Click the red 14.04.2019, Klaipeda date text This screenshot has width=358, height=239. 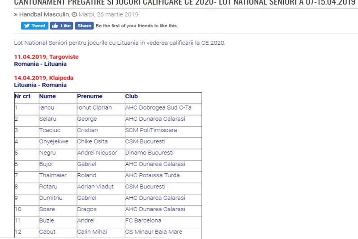[44, 78]
